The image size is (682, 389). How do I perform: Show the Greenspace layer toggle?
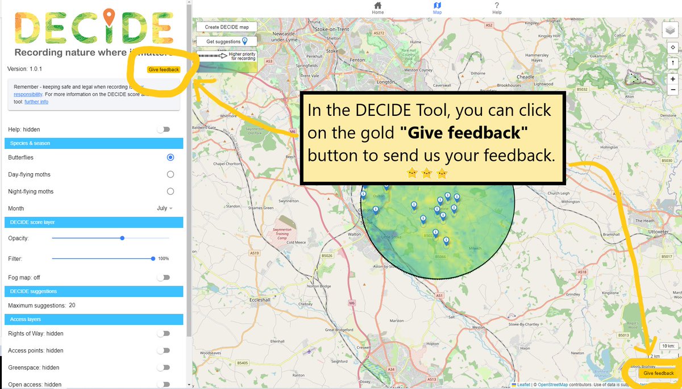point(164,367)
